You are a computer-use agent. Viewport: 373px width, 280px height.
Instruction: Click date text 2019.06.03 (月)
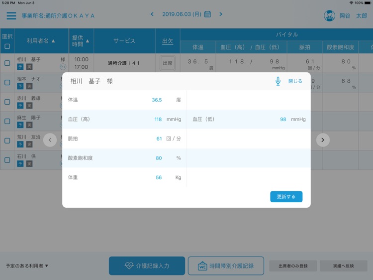[x=182, y=14]
